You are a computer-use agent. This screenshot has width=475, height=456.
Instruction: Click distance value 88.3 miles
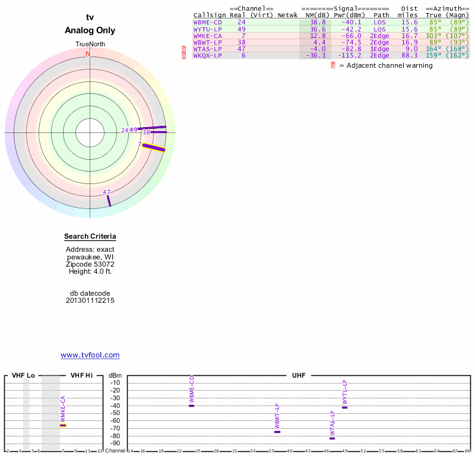point(410,55)
